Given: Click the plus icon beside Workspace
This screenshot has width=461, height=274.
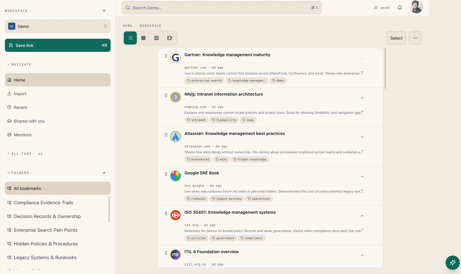Looking at the screenshot, I should 104,11.
